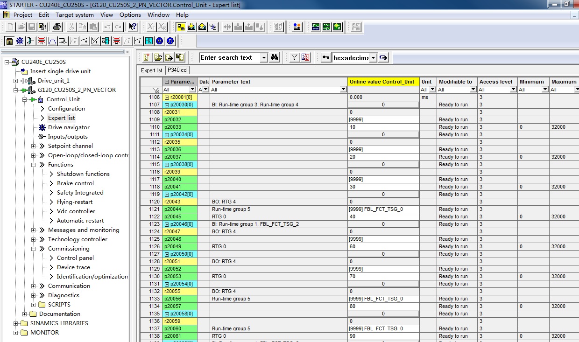The width and height of the screenshot is (579, 342).
Task: Click the open user-defined list folder icon
Action: pyautogui.click(x=158, y=57)
